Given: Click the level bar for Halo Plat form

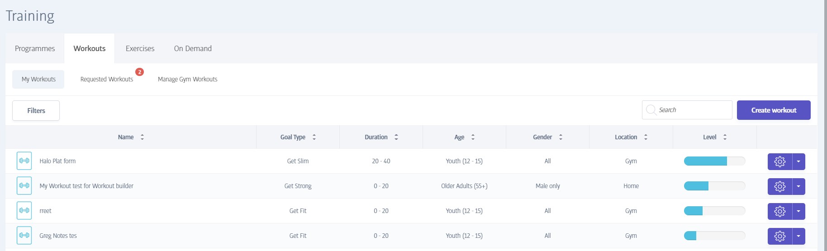Looking at the screenshot, I should [x=714, y=161].
